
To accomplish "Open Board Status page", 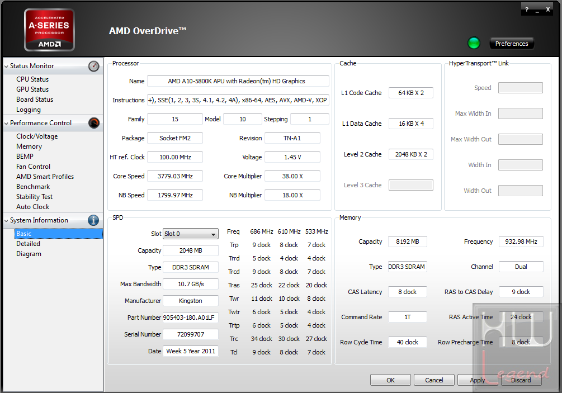I will tap(35, 100).
